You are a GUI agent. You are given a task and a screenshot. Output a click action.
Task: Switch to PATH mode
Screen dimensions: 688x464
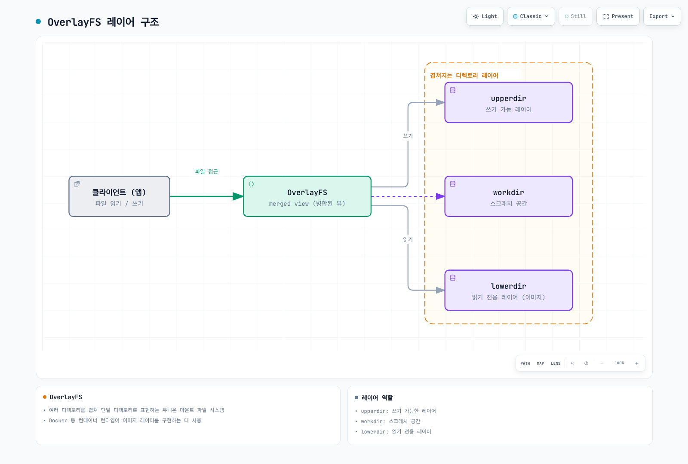coord(525,363)
